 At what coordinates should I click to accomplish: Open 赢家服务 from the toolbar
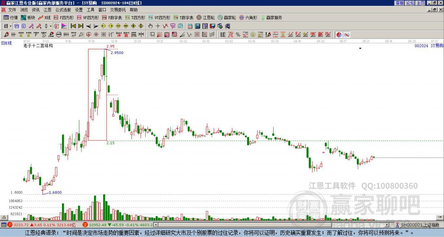(271, 17)
